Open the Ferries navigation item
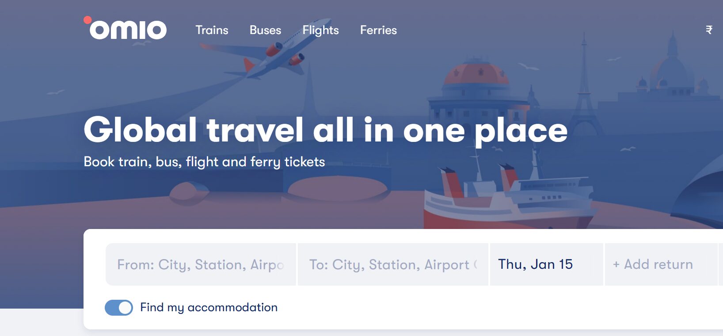The width and height of the screenshot is (723, 336). coord(378,30)
